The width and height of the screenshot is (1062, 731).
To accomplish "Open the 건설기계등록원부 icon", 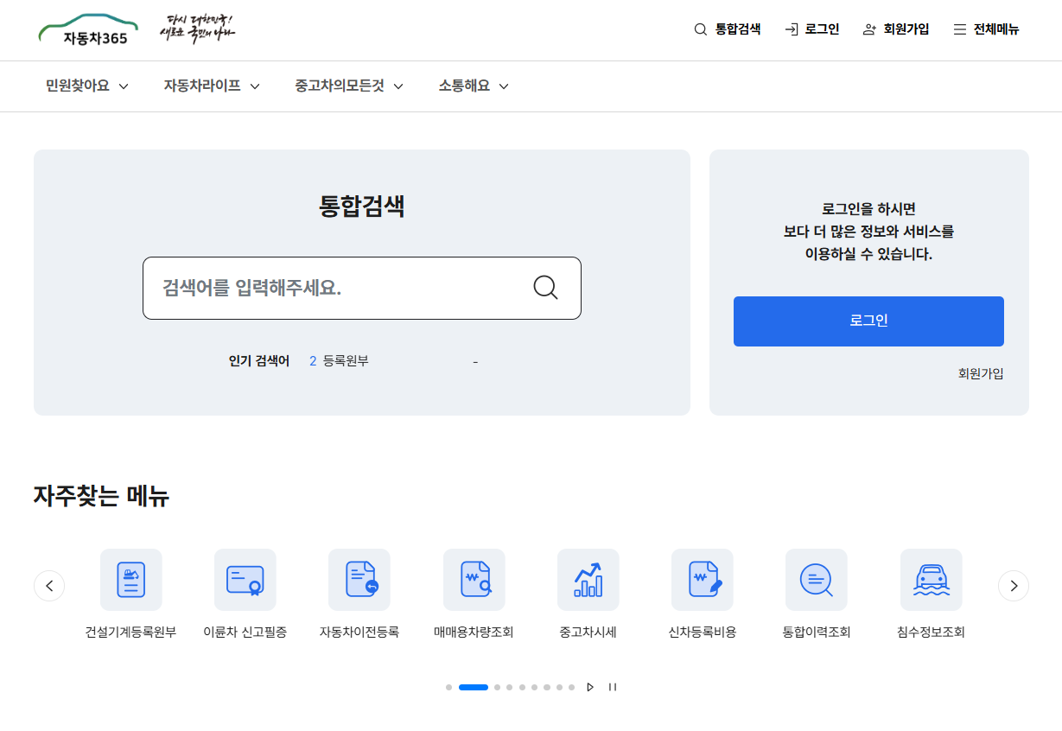I will 131,580.
